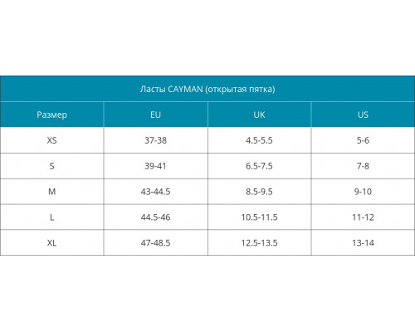
Task: Select the EU cell '47-48.5'
Action: 155,243
